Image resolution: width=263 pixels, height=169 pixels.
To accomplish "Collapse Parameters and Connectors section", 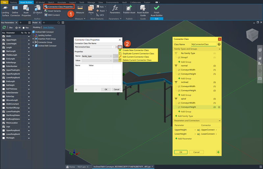I will [219, 121].
